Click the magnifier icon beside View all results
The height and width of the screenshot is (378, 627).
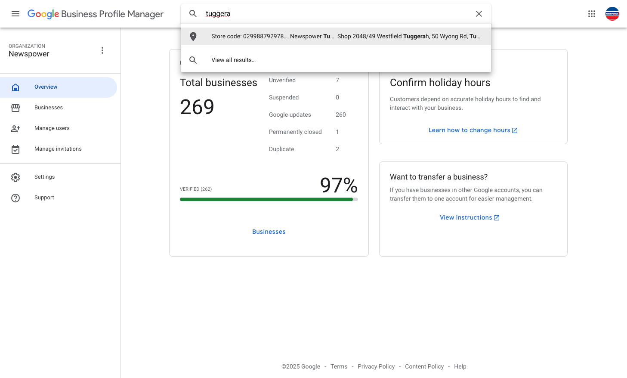click(193, 60)
